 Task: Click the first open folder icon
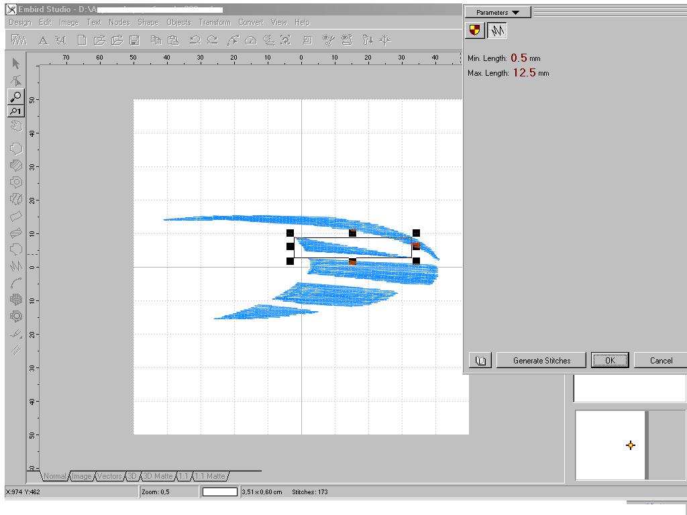100,40
